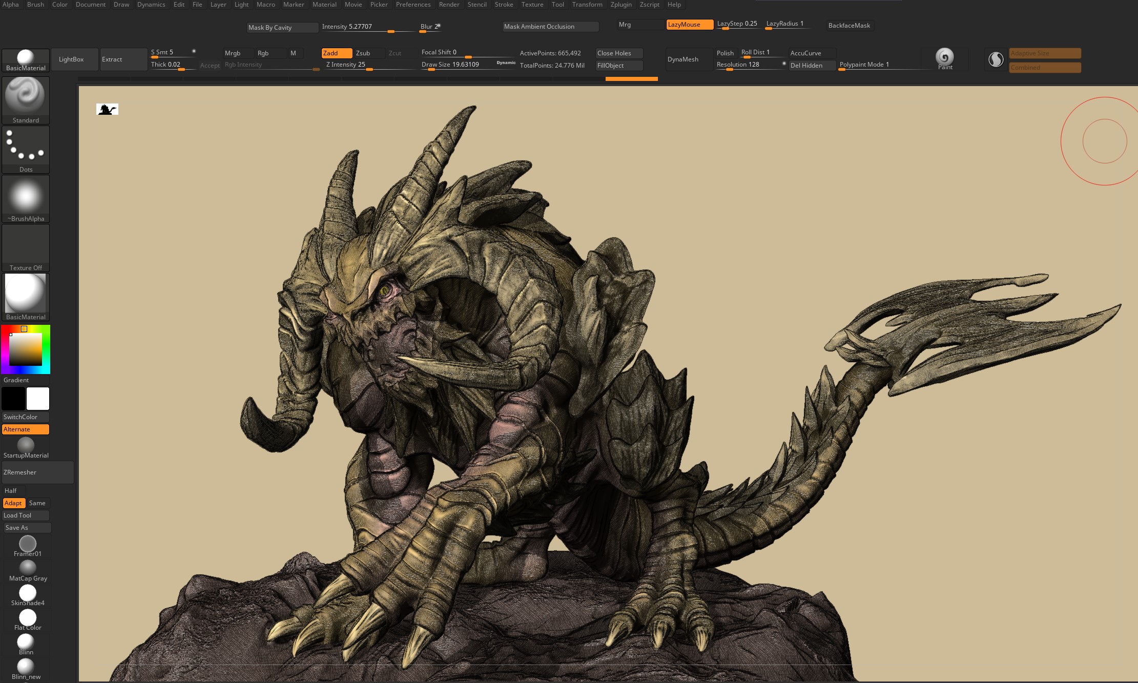Click Mask Ambient Occlusion
This screenshot has height=683, width=1138.
(x=551, y=27)
